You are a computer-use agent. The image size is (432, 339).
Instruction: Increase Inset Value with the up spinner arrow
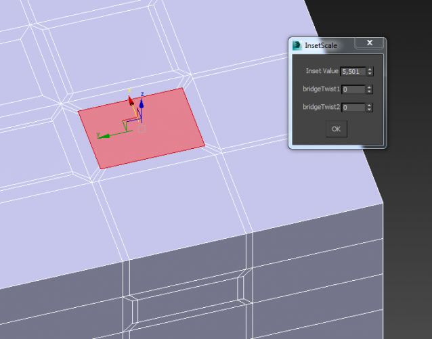point(370,69)
